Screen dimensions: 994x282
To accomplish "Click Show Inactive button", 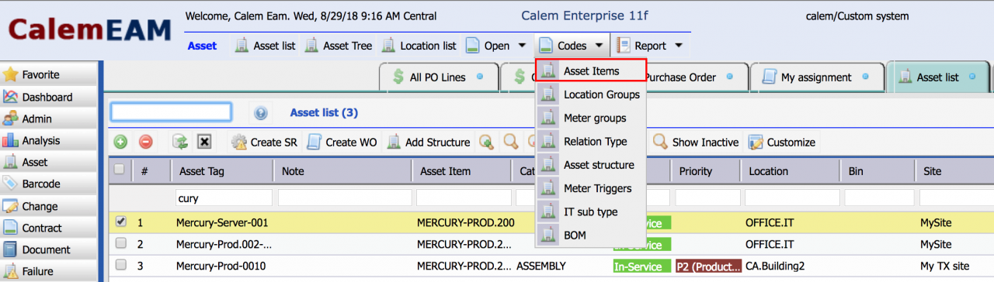I will [x=697, y=142].
